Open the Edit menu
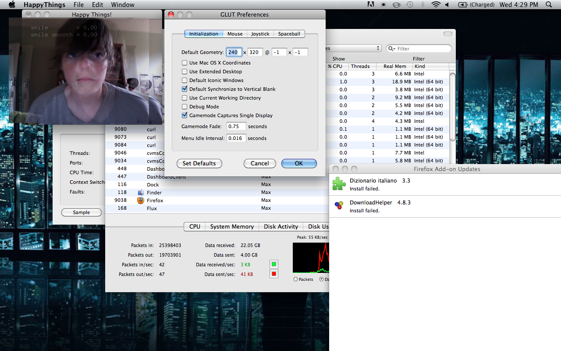561x351 pixels. click(97, 5)
